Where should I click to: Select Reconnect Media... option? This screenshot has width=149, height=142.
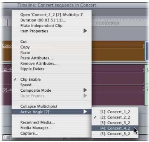pyautogui.click(x=51, y=122)
